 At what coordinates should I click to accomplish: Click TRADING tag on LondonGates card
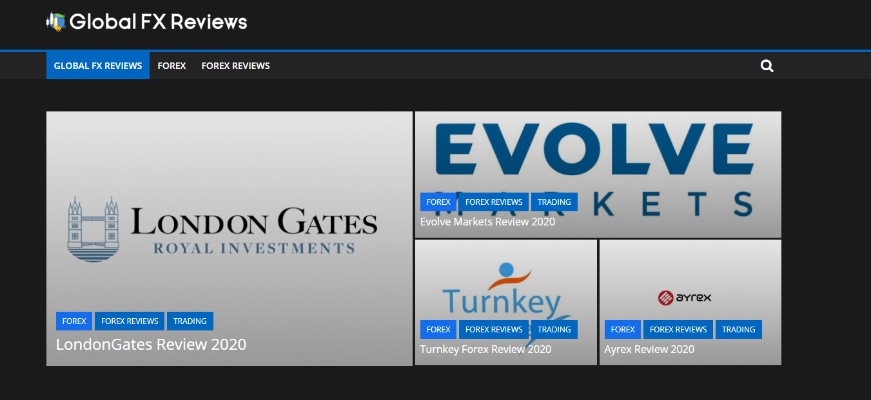click(x=190, y=321)
